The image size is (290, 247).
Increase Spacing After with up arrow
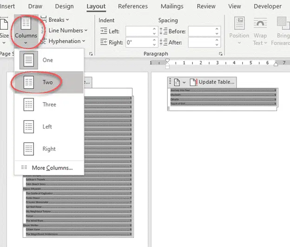coord(217,40)
